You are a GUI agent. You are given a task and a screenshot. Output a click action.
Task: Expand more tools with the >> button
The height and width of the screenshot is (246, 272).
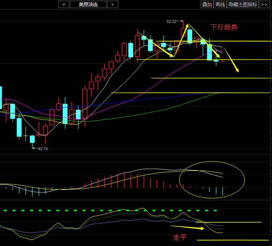coord(264,4)
